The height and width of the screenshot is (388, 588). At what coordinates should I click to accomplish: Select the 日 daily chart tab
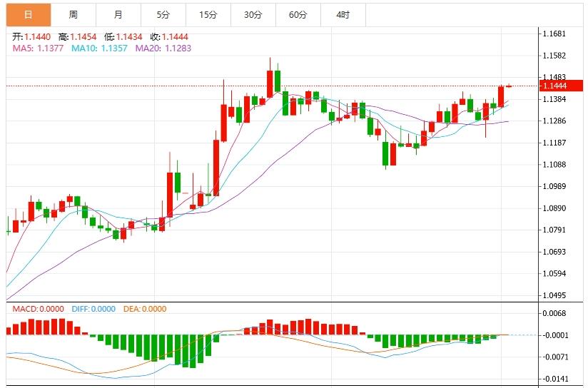(29, 14)
